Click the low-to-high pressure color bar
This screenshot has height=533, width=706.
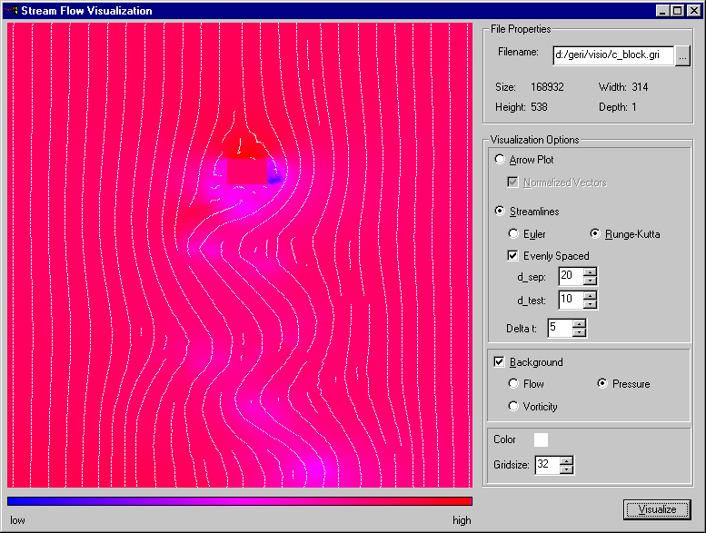click(239, 500)
